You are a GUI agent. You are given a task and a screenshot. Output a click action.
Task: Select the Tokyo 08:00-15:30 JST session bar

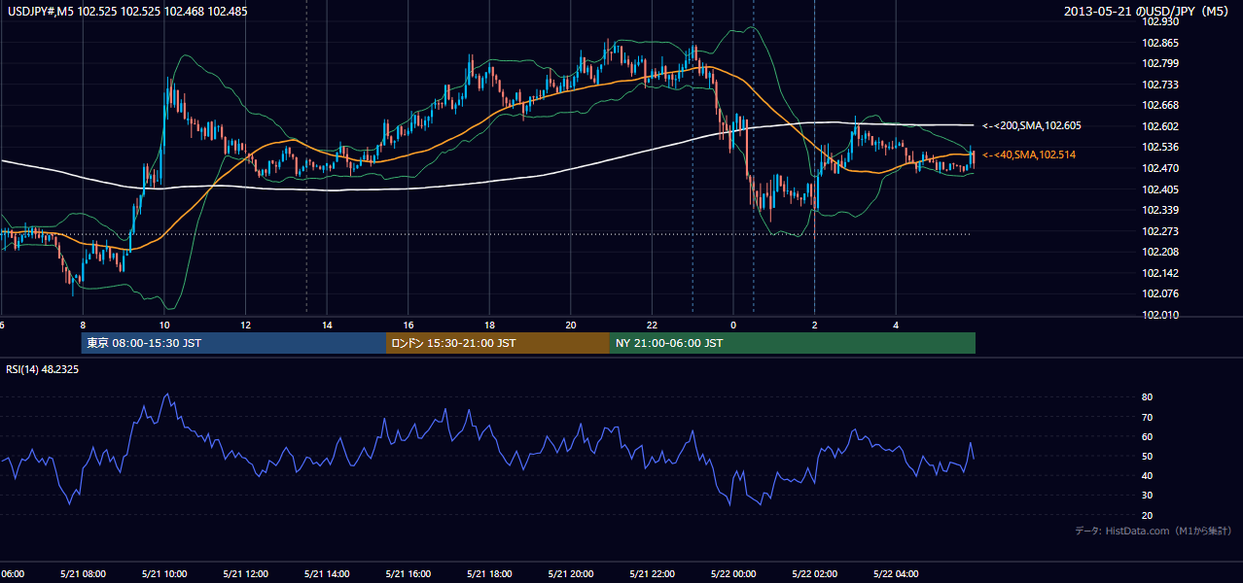233,343
